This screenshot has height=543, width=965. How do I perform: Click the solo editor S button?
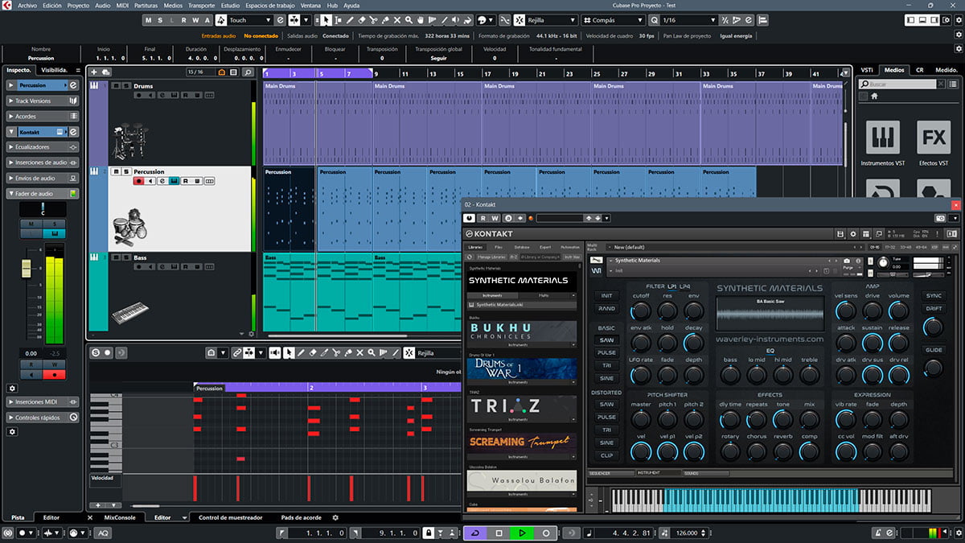96,352
